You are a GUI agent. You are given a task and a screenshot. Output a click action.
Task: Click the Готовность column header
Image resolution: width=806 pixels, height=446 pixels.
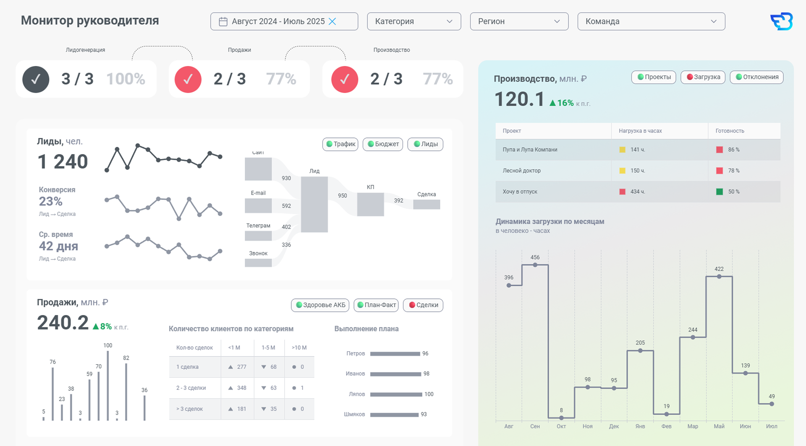tap(744, 131)
